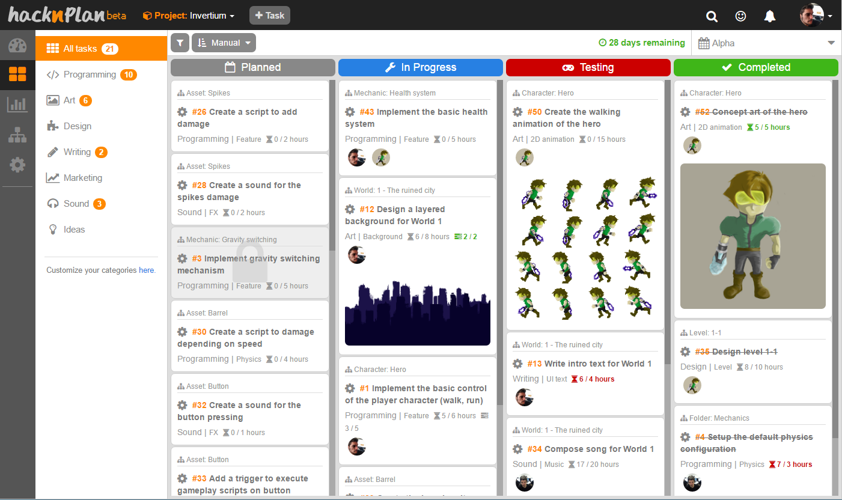842x500 pixels.
Task: Click the gear icon on task #30
Action: (182, 332)
